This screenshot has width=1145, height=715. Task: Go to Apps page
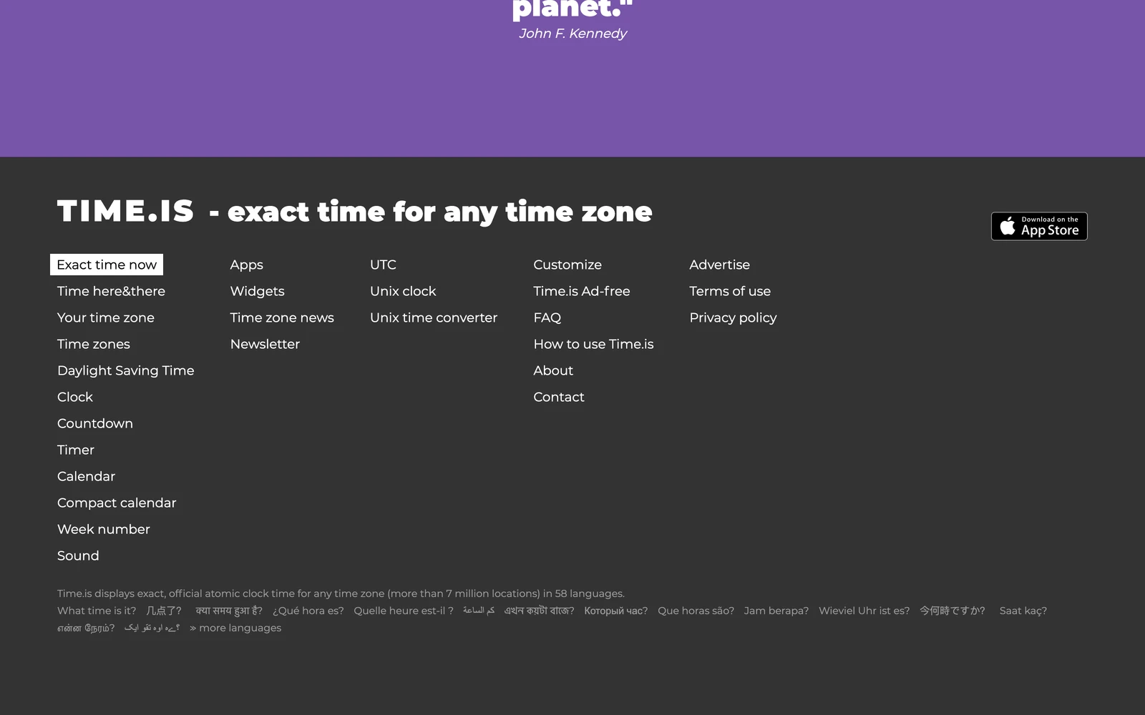point(247,265)
